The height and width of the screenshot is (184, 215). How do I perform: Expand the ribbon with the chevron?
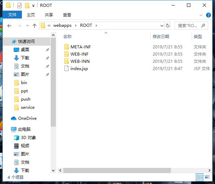click(201, 15)
